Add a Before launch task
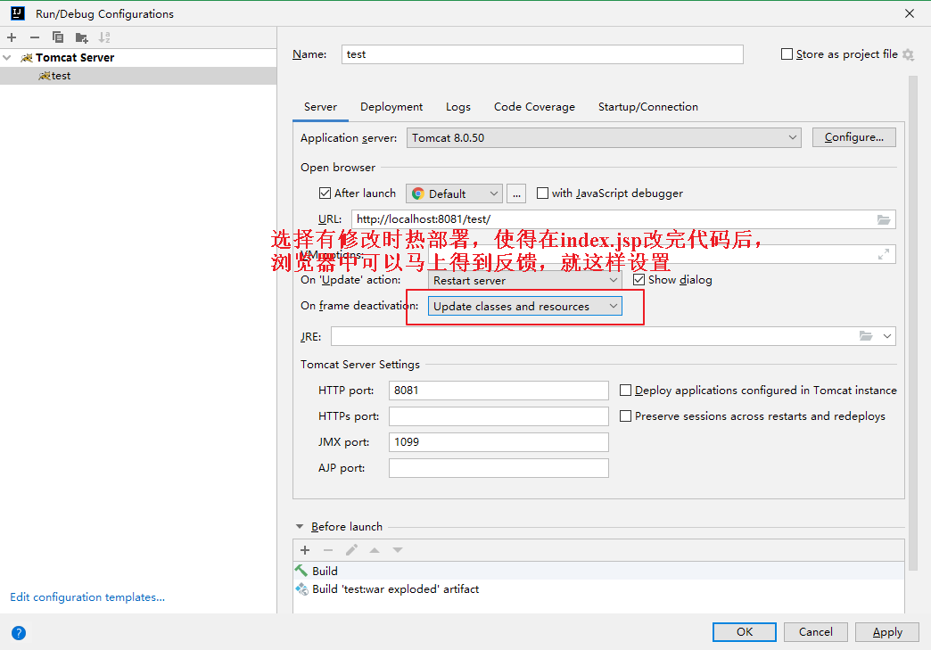931x650 pixels. pos(305,550)
